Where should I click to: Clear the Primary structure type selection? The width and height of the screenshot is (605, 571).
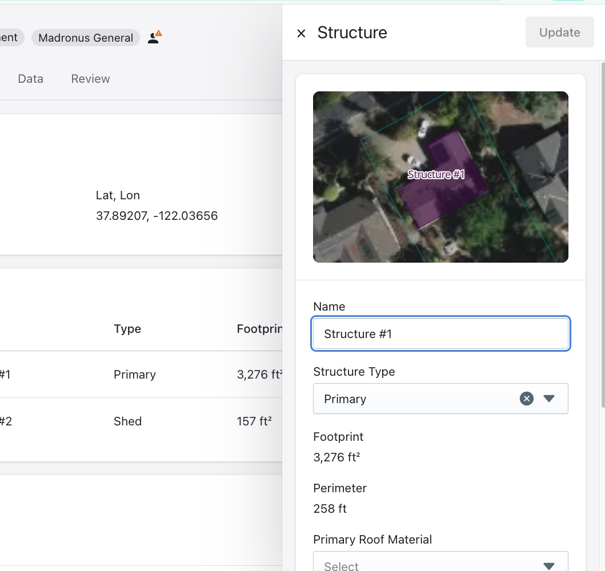tap(527, 399)
